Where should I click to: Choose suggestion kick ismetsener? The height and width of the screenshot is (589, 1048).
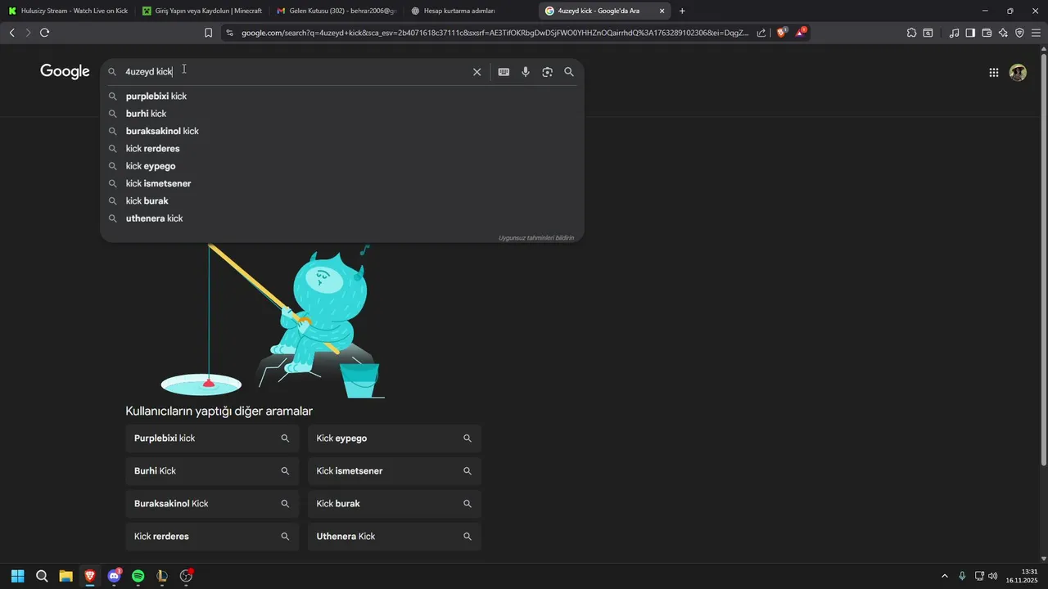click(342, 183)
